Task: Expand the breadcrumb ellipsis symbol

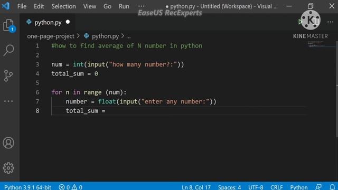Action: pos(128,36)
